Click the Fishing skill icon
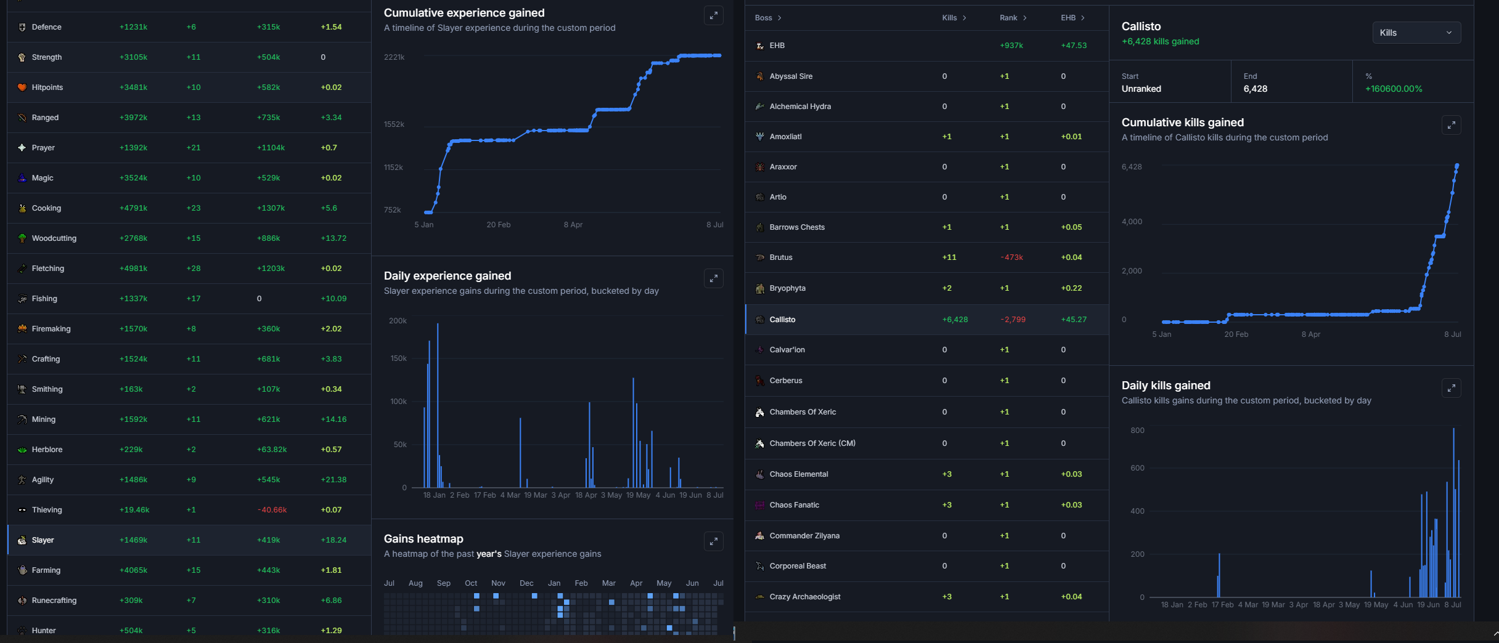1499x643 pixels. point(22,299)
